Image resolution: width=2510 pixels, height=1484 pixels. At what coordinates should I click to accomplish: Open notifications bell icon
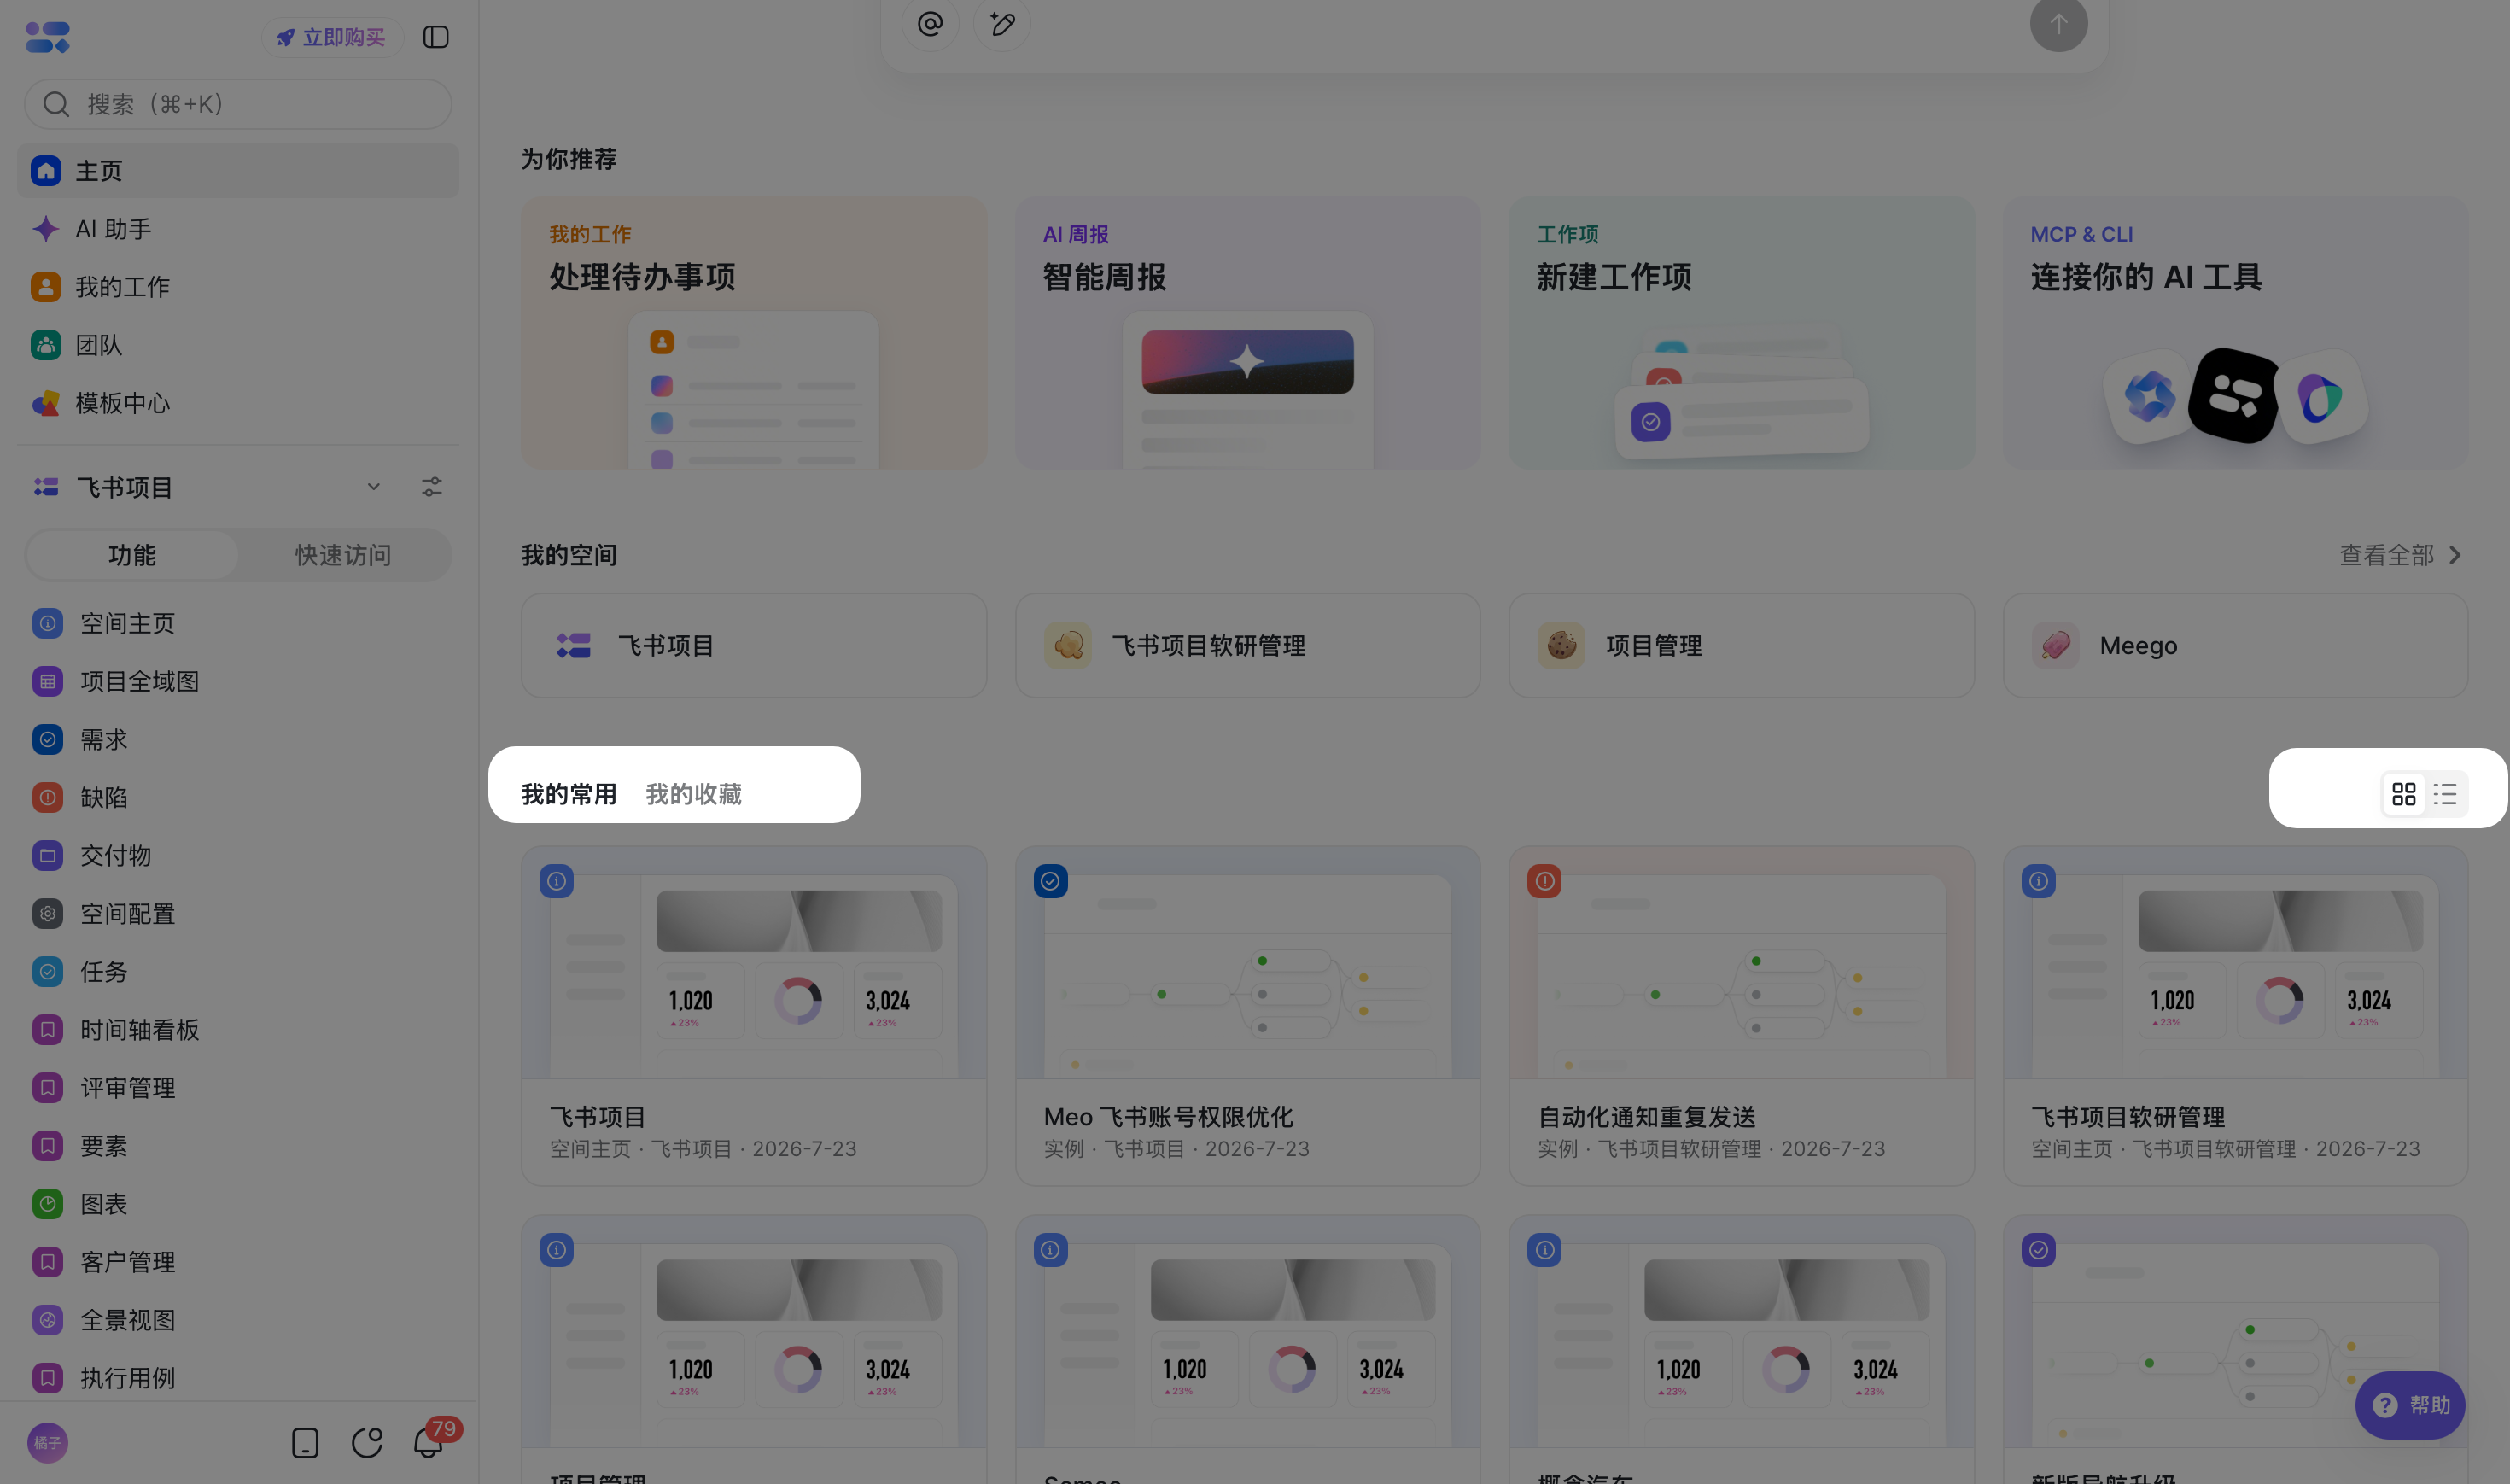click(429, 1442)
